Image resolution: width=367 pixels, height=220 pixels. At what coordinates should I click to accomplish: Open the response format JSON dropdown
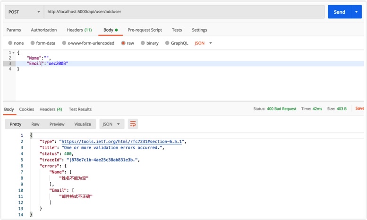pyautogui.click(x=111, y=124)
